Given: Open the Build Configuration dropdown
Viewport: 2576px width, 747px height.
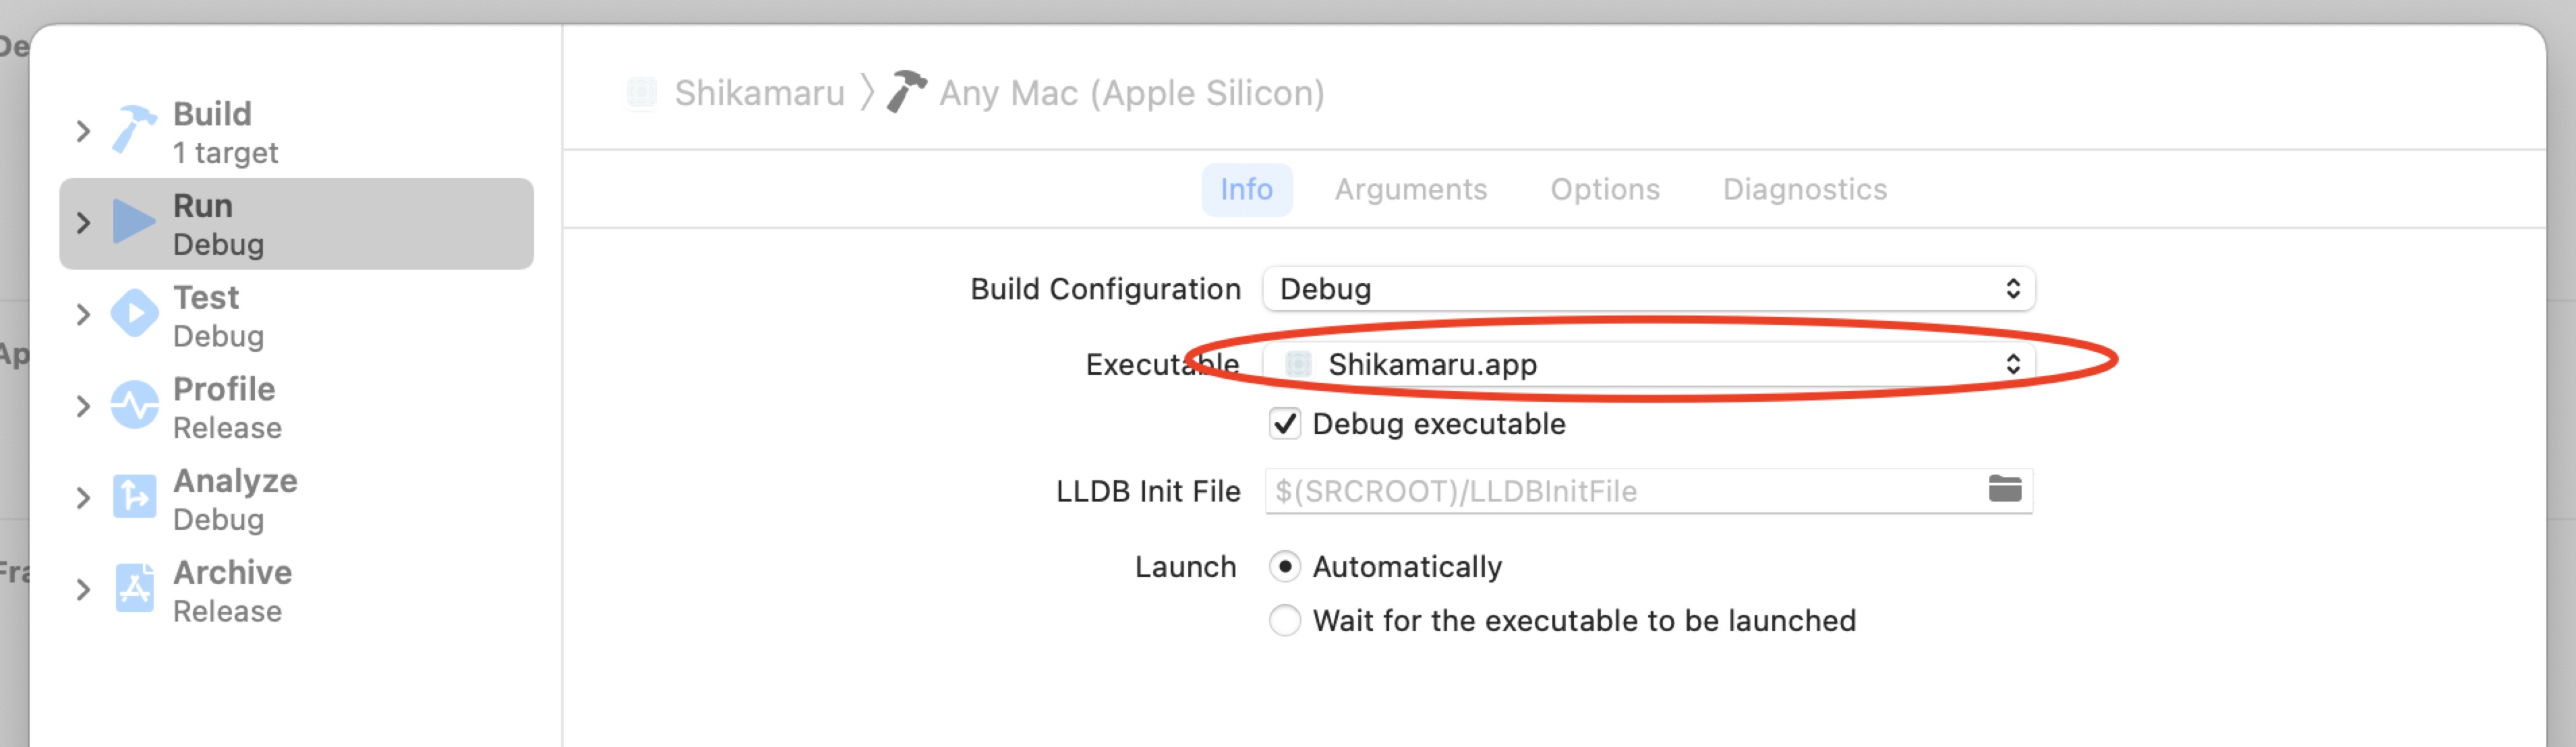Looking at the screenshot, I should coord(1648,289).
